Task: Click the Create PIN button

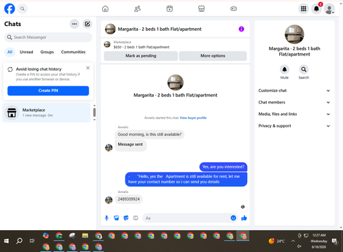Action: coord(48,90)
